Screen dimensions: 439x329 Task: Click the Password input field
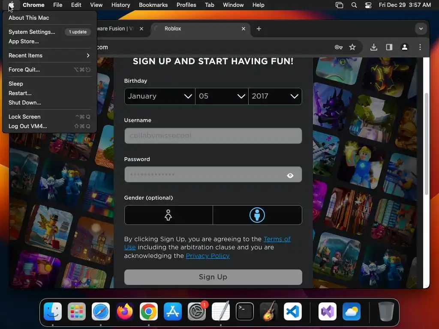[213, 175]
